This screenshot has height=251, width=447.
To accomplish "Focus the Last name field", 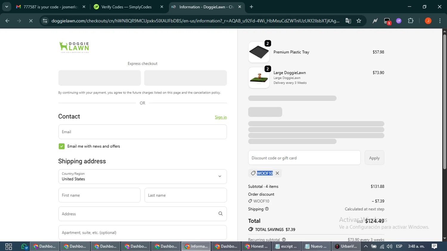I will point(186,195).
